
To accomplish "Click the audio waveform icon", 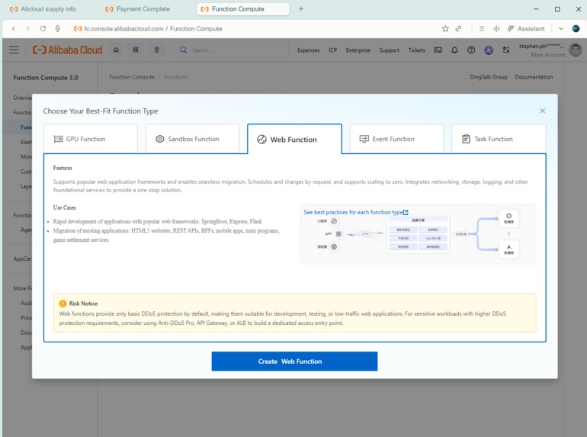I will pyautogui.click(x=496, y=28).
